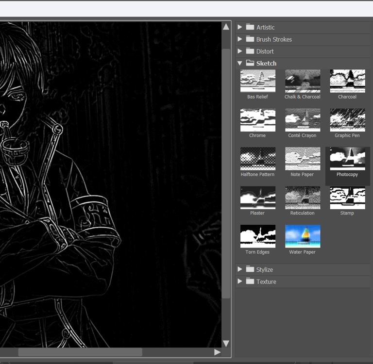The height and width of the screenshot is (364, 373).
Task: Click the preview scroll down arrow
Action: 226,344
